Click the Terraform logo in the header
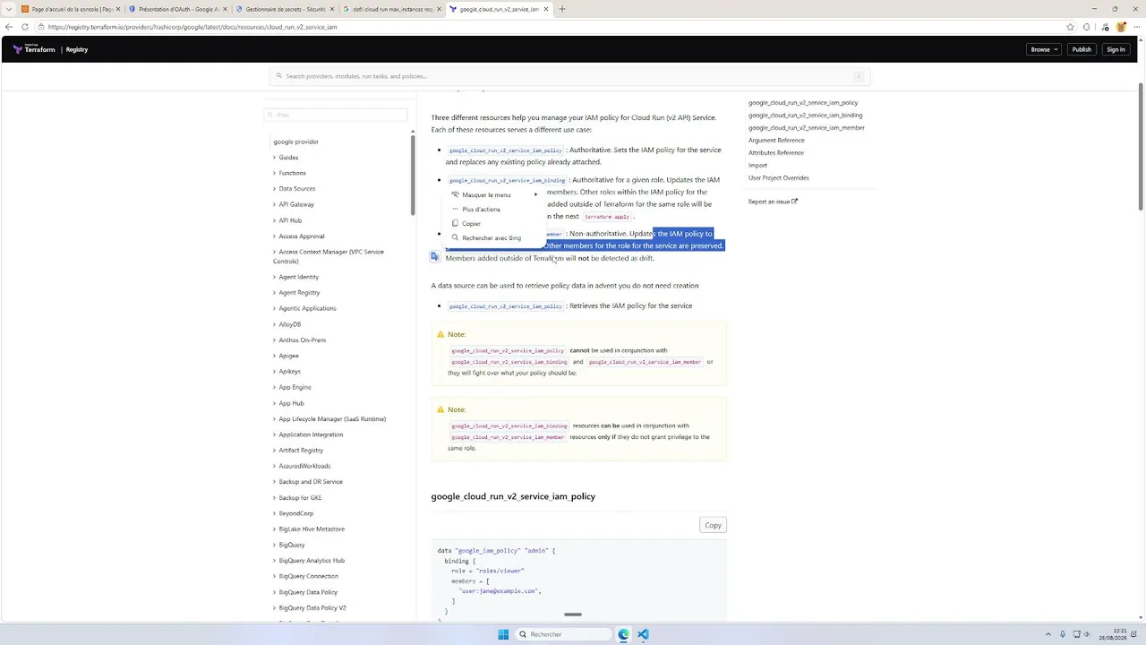 34,49
